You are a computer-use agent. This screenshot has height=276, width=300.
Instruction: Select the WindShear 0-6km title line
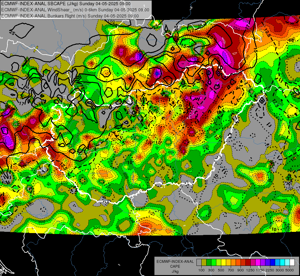click(75, 10)
